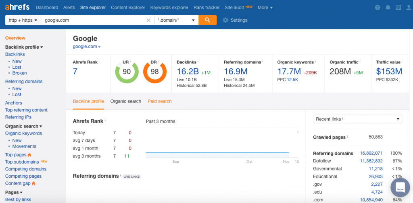Open Broken backlinks in sidebar
This screenshot has width=413, height=203.
click(19, 73)
